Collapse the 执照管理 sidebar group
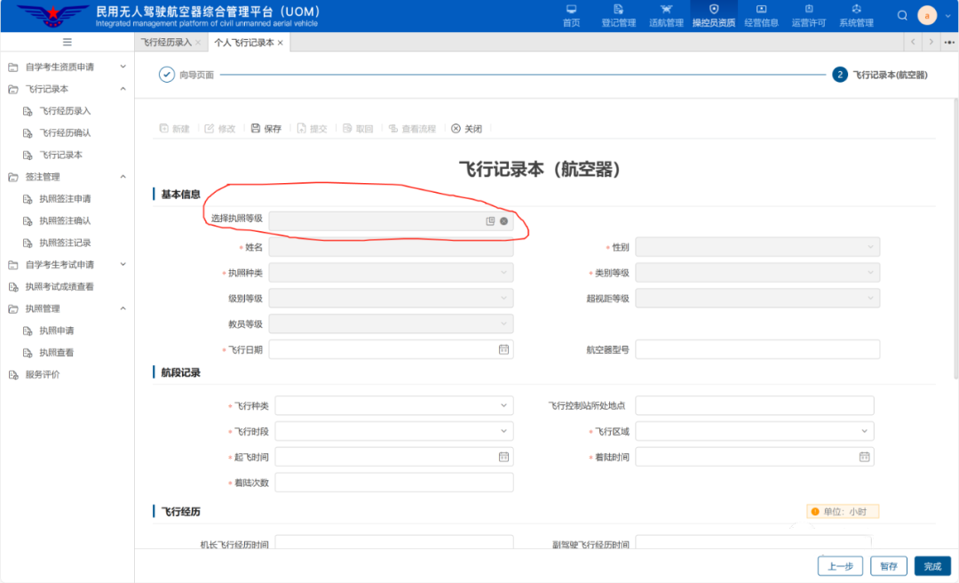The height and width of the screenshot is (583, 959). (67, 308)
